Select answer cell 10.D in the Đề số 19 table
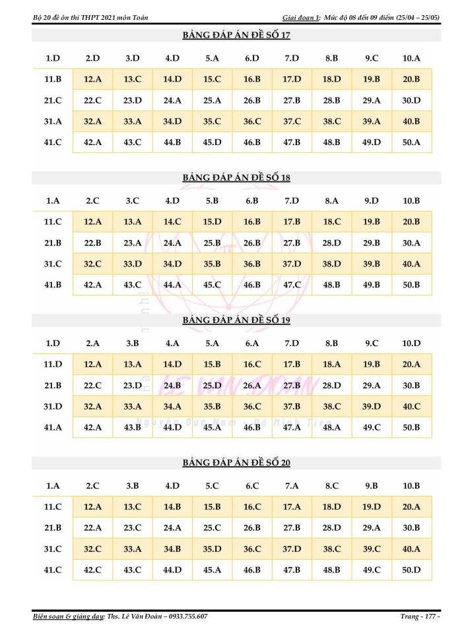 coord(411,343)
